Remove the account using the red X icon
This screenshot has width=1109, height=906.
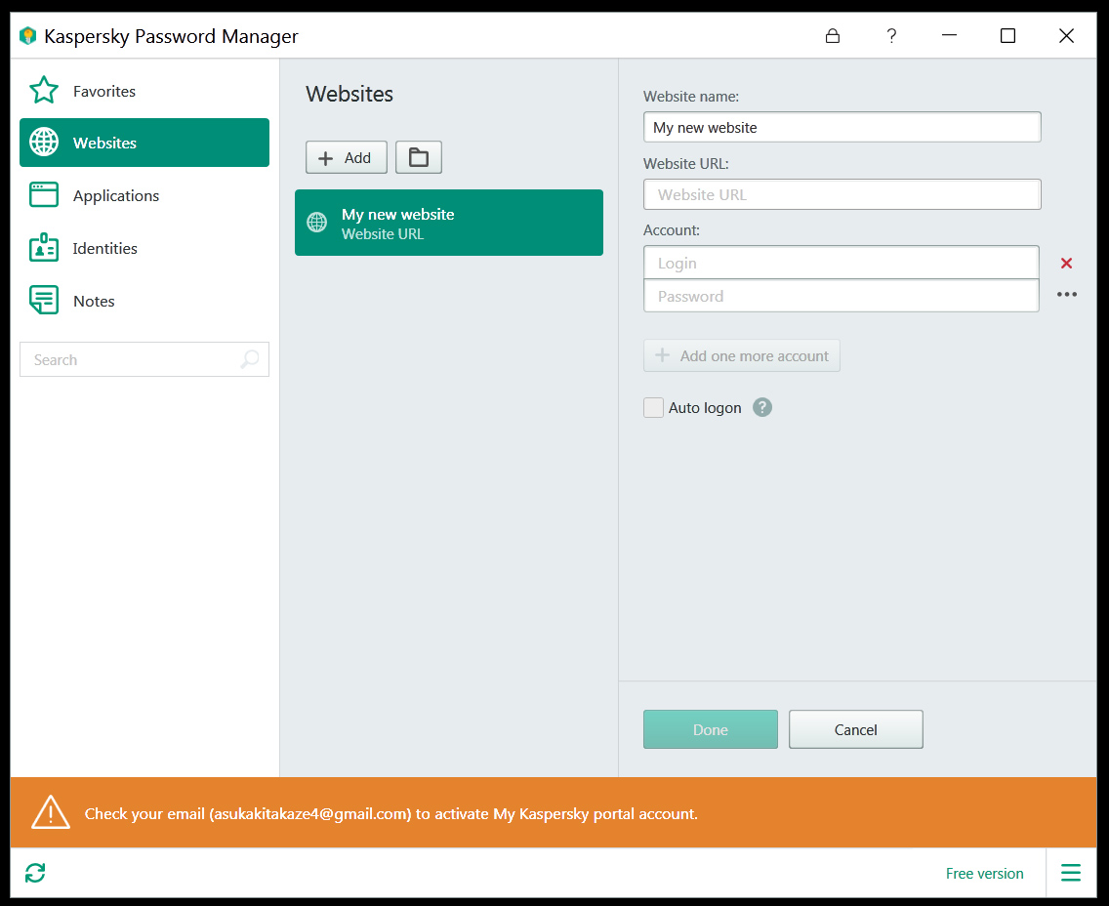(x=1067, y=263)
